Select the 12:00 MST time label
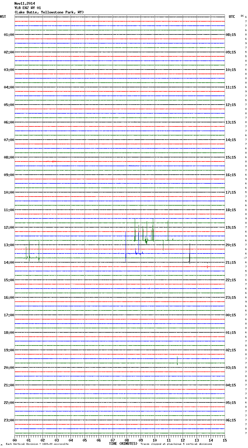 9,228
